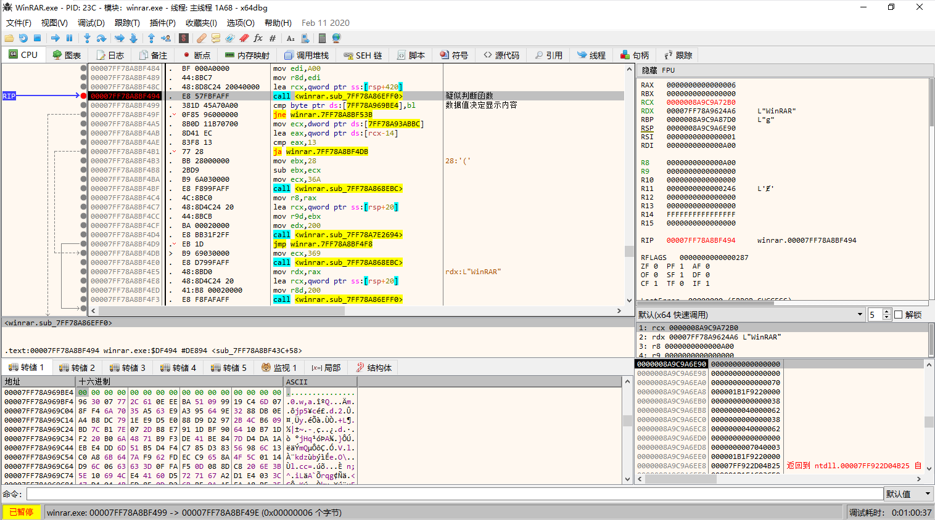Open the 调试(D) menu

91,23
